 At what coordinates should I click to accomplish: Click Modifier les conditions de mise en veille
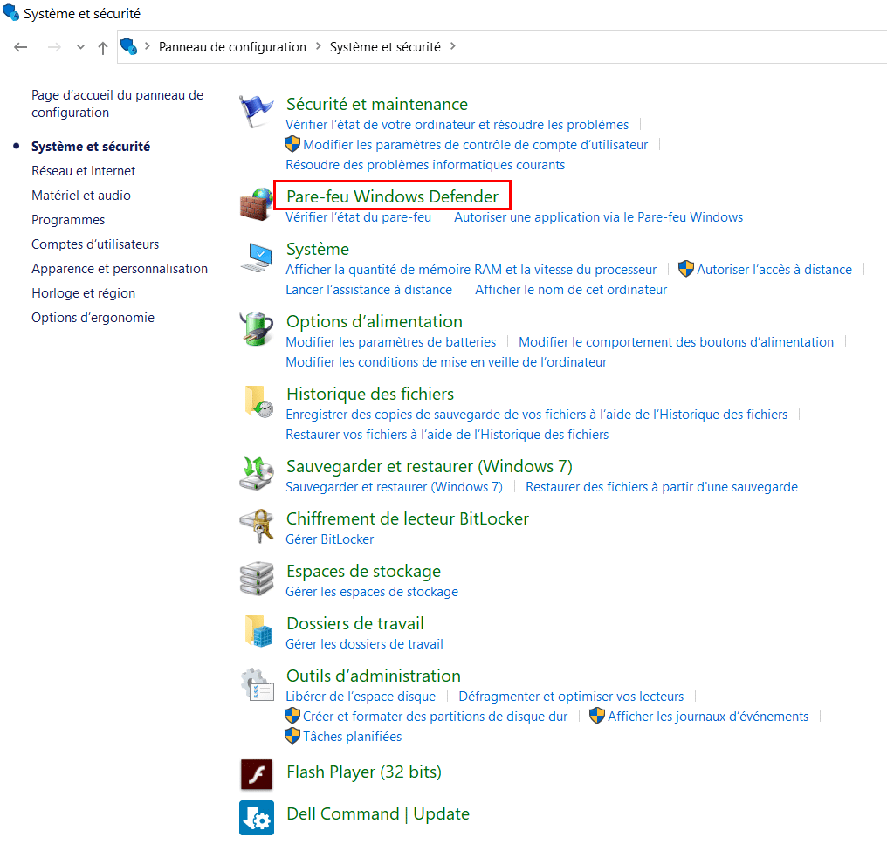(446, 362)
